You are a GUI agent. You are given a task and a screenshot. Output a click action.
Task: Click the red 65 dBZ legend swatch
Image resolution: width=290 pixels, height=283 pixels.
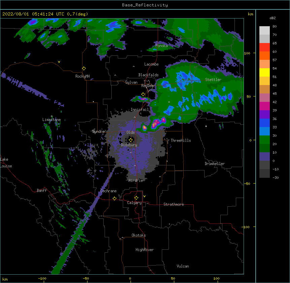click(x=264, y=47)
